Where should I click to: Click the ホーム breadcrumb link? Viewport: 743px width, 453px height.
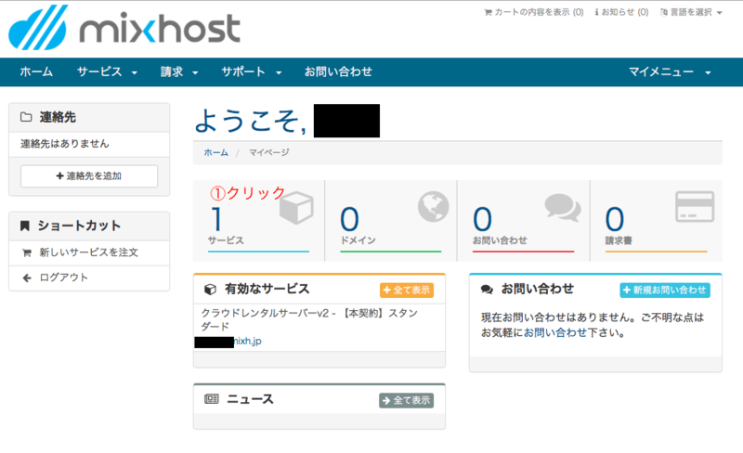point(216,152)
